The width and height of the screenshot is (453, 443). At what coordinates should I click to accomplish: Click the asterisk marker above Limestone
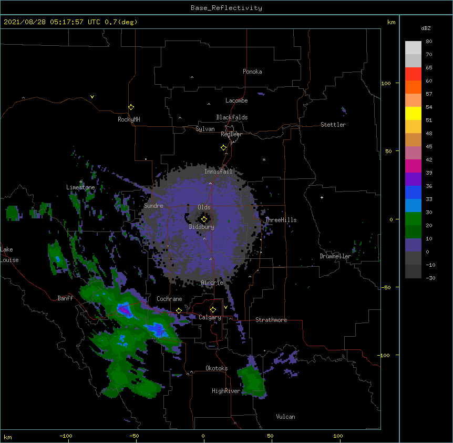click(80, 182)
